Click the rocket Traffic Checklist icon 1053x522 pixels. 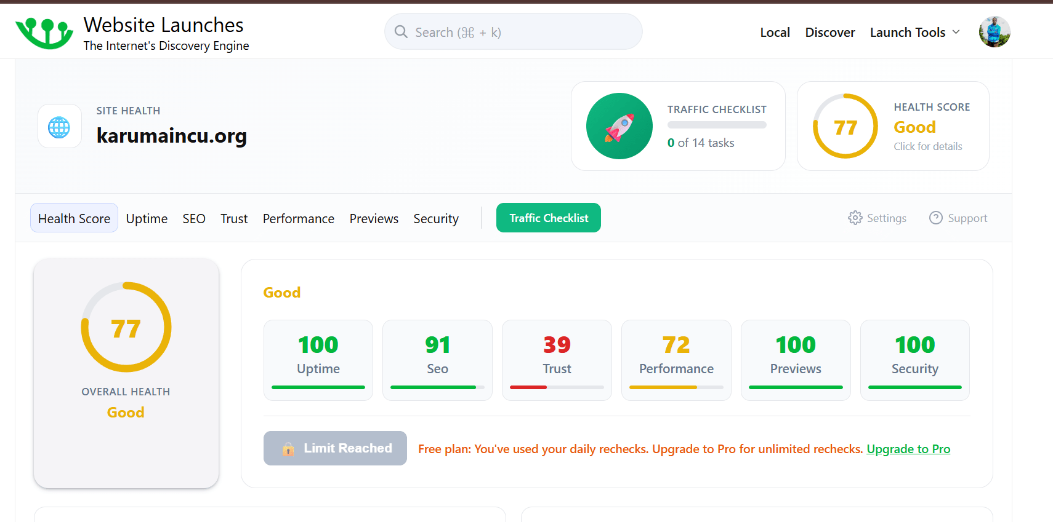click(x=619, y=126)
